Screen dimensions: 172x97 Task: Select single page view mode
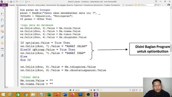click(130, 90)
